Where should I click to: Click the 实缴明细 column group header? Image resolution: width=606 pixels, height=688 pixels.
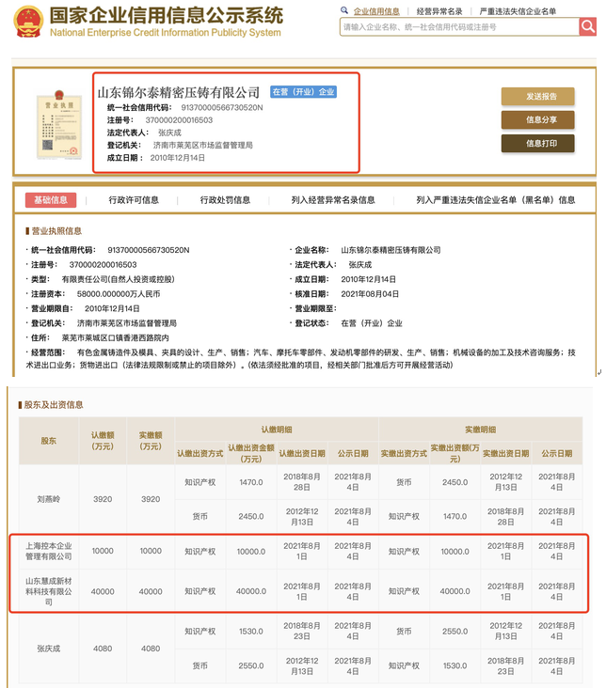coord(480,430)
